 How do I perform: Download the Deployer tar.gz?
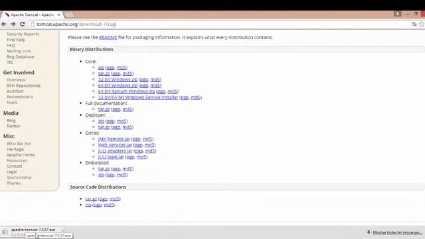(x=104, y=127)
